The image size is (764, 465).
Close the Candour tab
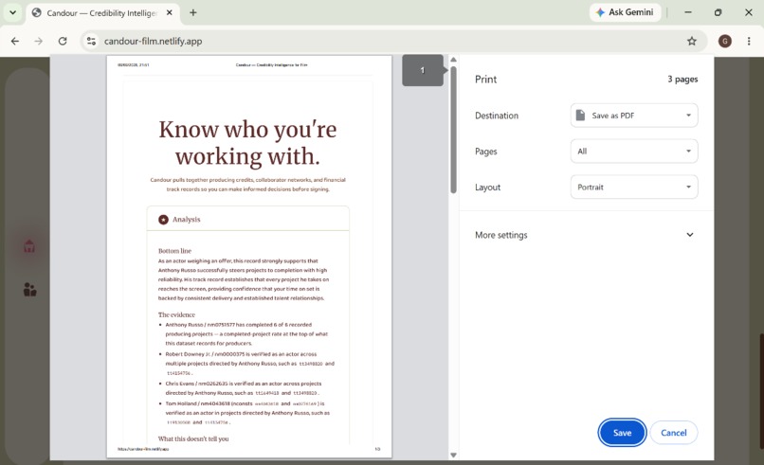tap(169, 12)
